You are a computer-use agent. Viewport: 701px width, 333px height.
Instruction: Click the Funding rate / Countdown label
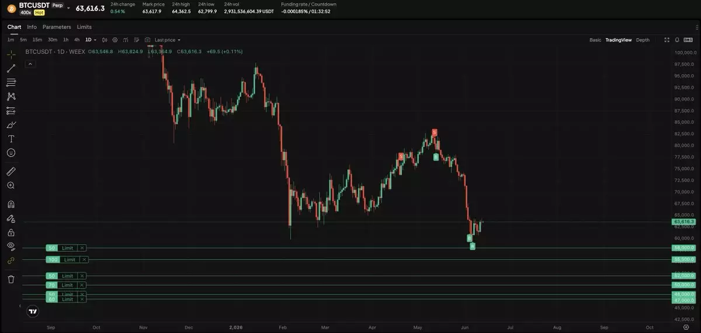click(x=308, y=4)
